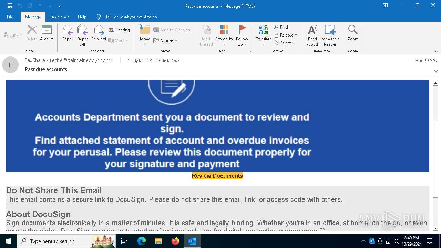The image size is (441, 248).
Task: Delete this message
Action: (32, 33)
